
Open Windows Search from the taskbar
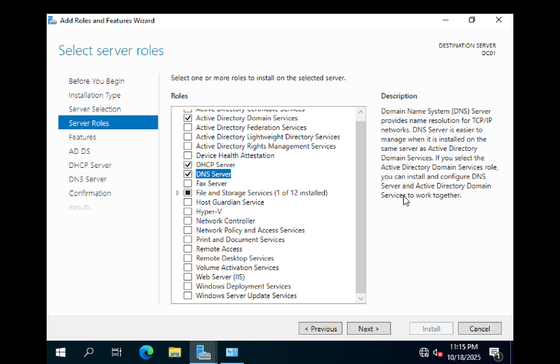89,352
